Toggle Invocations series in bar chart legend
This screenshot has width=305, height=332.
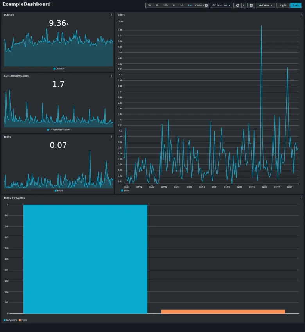11,320
